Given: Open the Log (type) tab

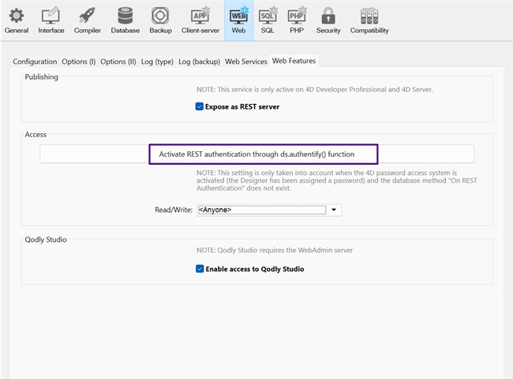Looking at the screenshot, I should point(155,61).
